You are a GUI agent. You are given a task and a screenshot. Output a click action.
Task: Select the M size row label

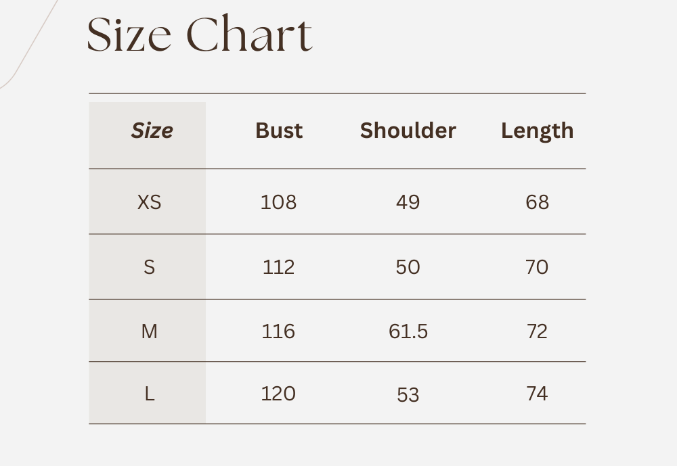coord(150,331)
